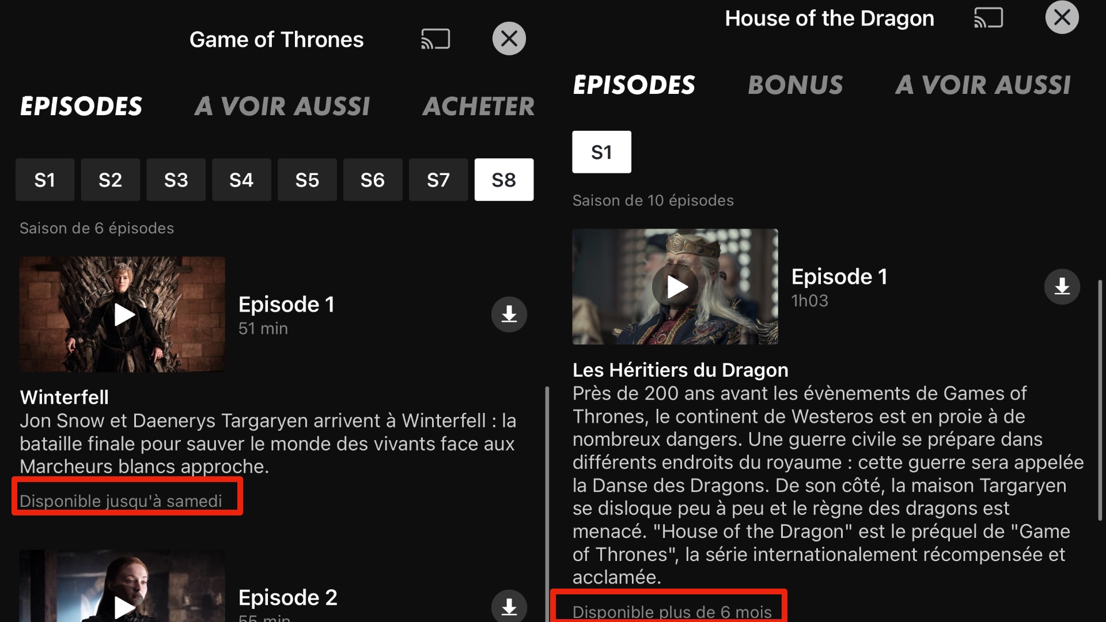Select season S2 button
The width and height of the screenshot is (1106, 622).
111,180
